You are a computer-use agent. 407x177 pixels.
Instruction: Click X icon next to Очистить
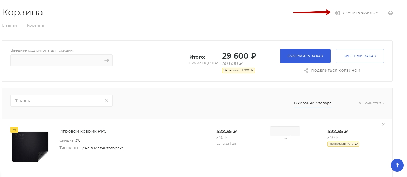point(360,103)
